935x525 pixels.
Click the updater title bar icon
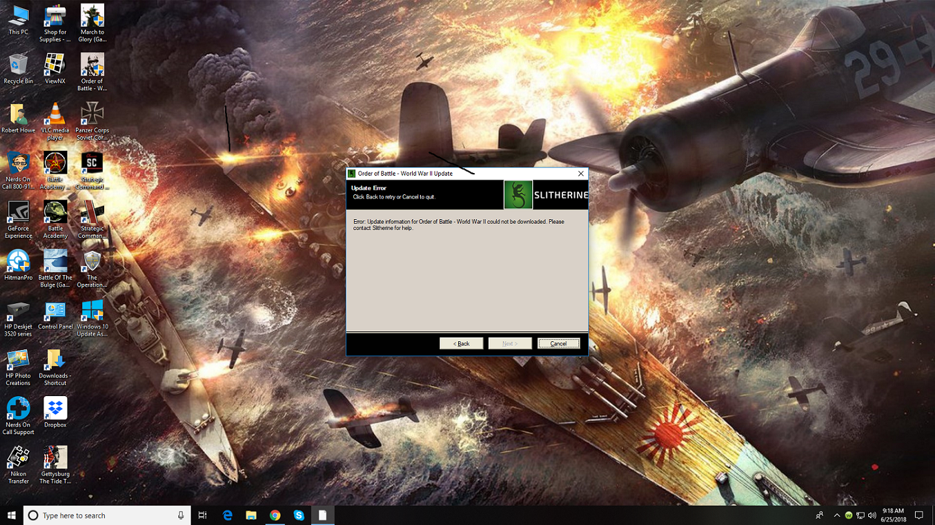coord(351,174)
